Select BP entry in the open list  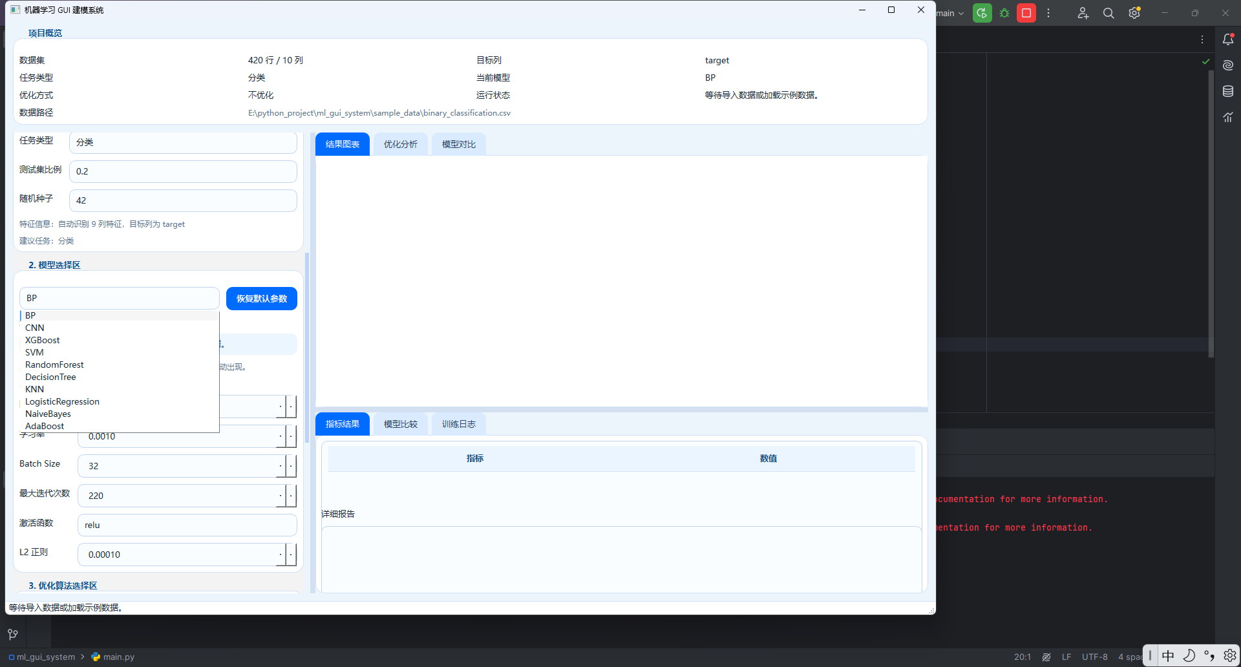(120, 315)
